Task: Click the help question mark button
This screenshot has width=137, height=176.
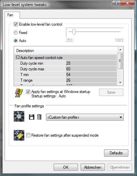Action: tap(116, 3)
